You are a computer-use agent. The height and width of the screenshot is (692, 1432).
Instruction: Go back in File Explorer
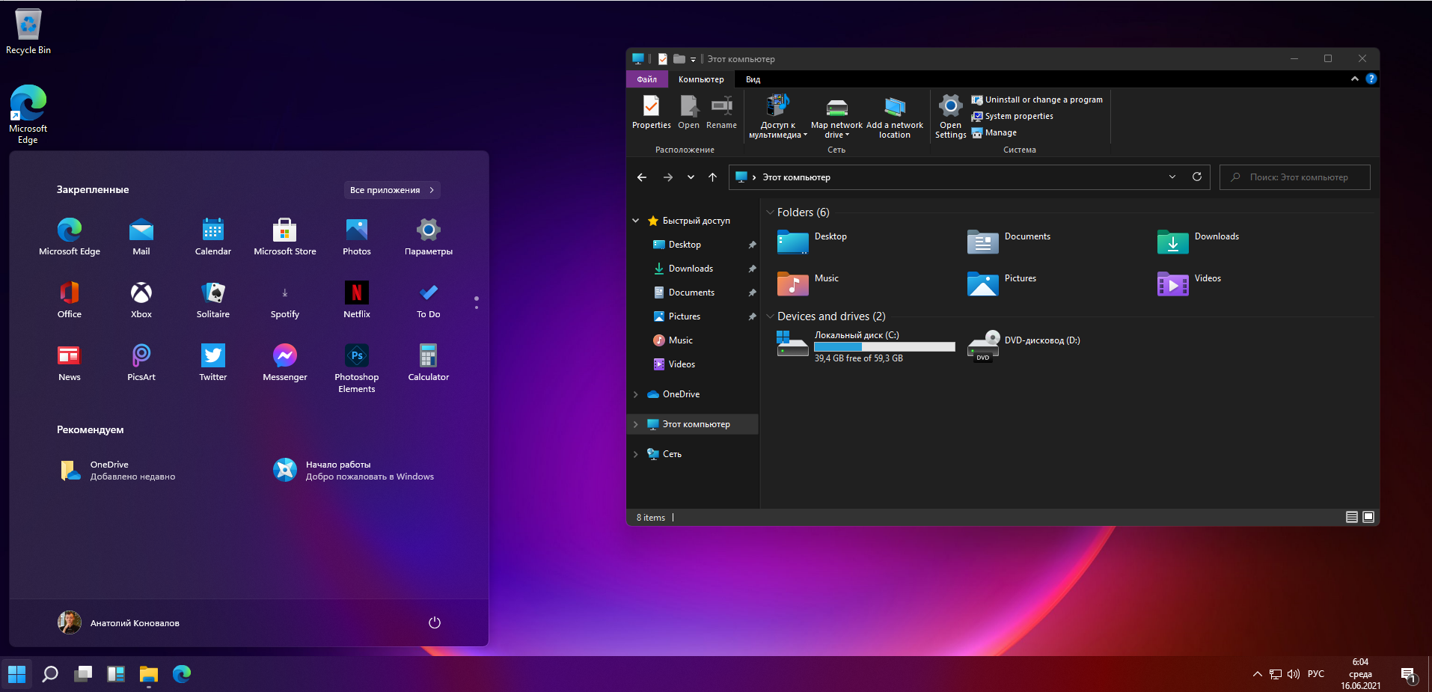(x=642, y=177)
